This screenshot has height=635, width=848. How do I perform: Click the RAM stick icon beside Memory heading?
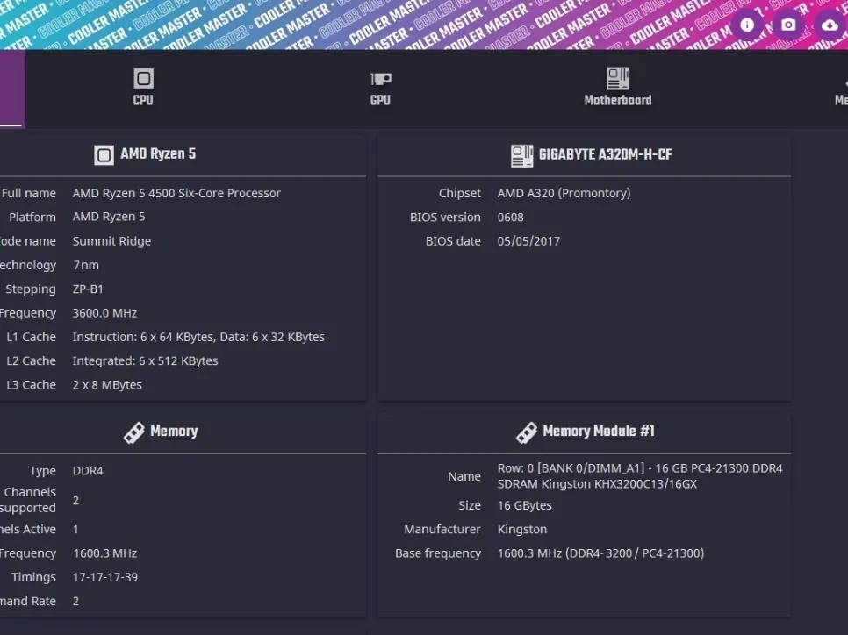point(134,432)
